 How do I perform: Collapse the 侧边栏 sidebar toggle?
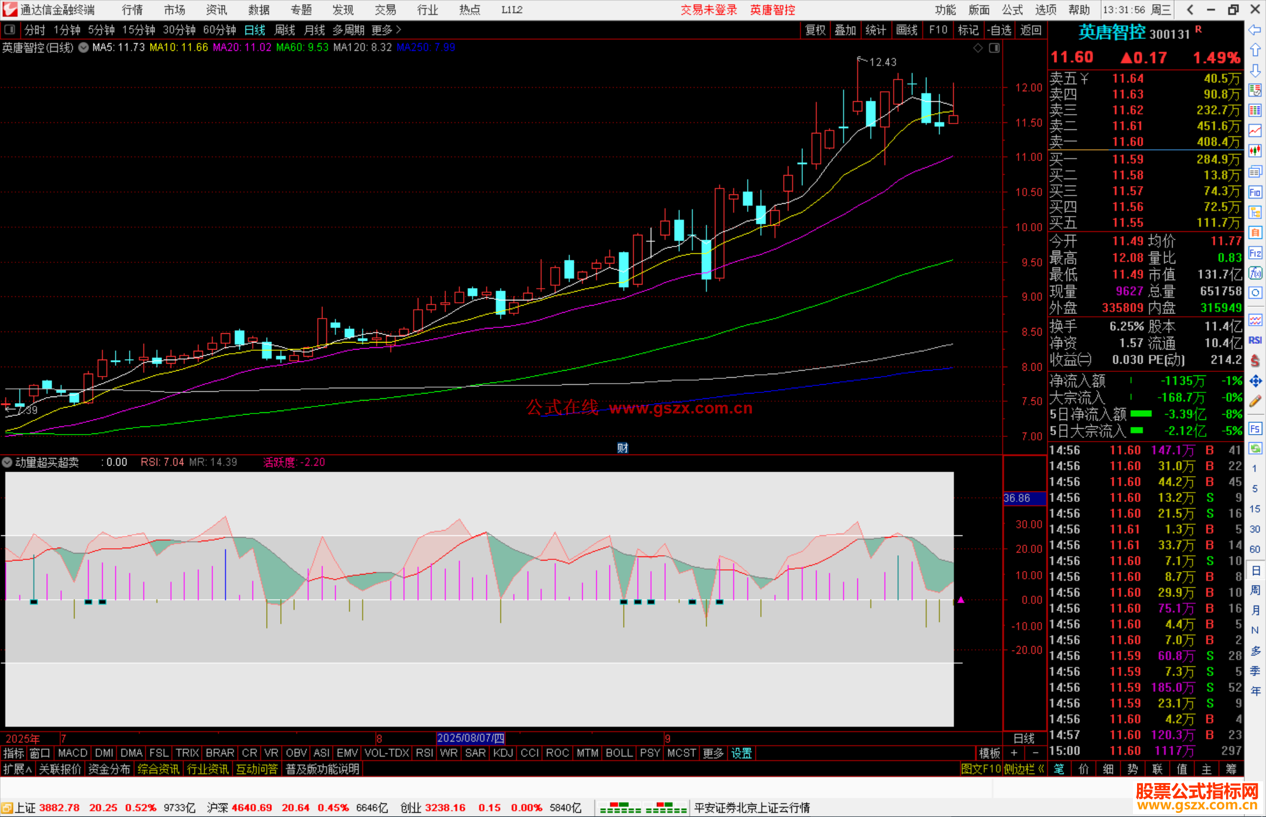[1023, 769]
